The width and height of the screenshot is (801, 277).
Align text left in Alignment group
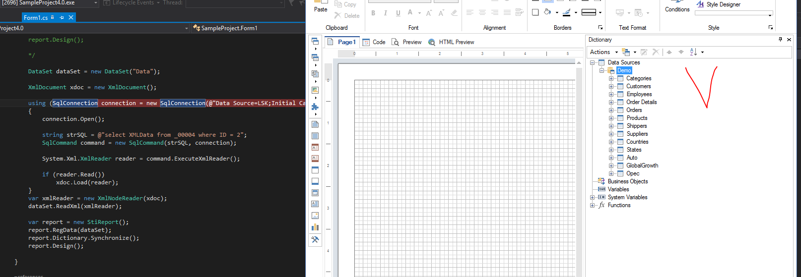(470, 12)
